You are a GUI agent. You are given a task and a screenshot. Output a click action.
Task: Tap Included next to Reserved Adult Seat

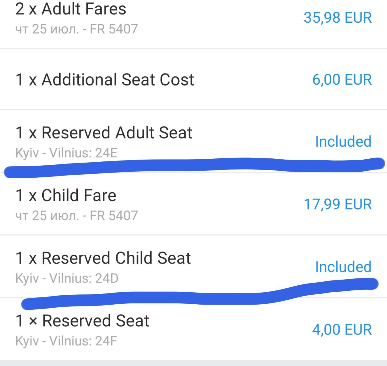tap(343, 141)
